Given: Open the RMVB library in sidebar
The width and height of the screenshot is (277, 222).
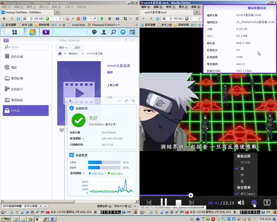Looking at the screenshot, I should pos(25,111).
